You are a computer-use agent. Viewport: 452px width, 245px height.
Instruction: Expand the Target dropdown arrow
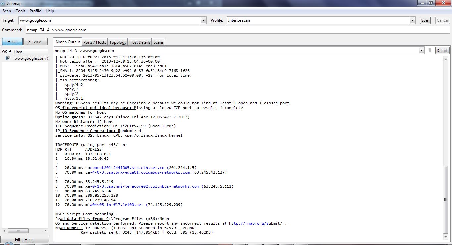[204, 20]
